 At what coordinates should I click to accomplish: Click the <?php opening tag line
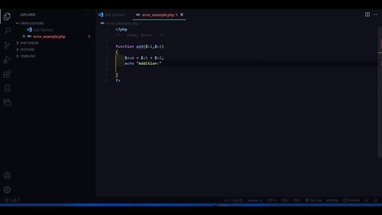click(121, 29)
